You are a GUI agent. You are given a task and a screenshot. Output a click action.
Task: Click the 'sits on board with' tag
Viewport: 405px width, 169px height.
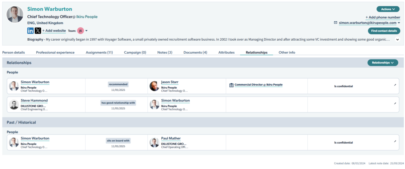pyautogui.click(x=118, y=141)
